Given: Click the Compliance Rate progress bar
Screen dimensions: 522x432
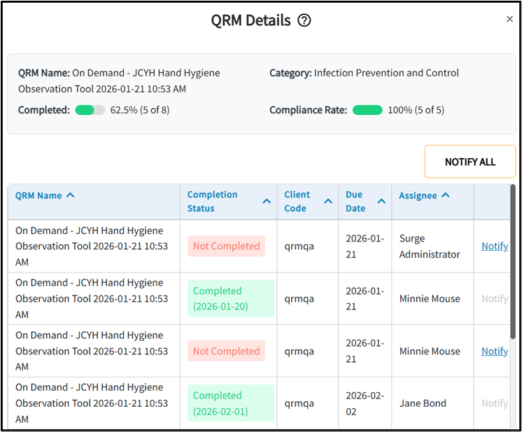Looking at the screenshot, I should coord(367,110).
